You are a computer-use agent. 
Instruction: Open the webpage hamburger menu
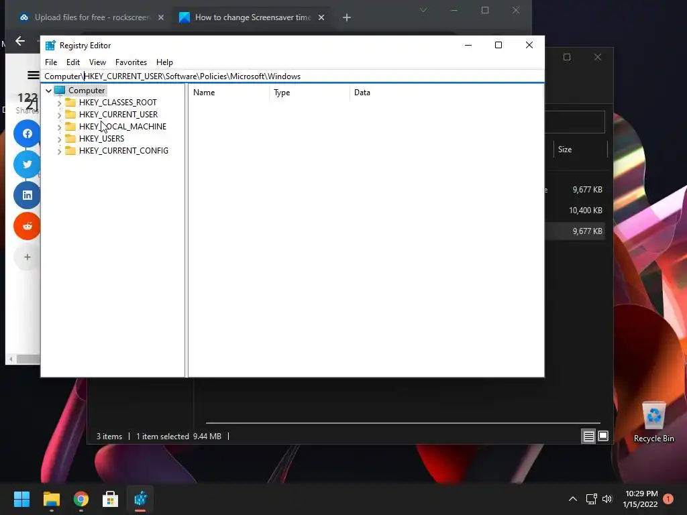34,75
